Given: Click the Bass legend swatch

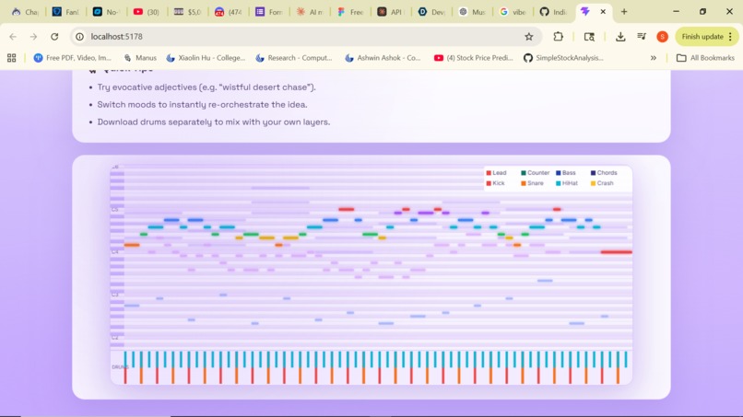Looking at the screenshot, I should 559,173.
